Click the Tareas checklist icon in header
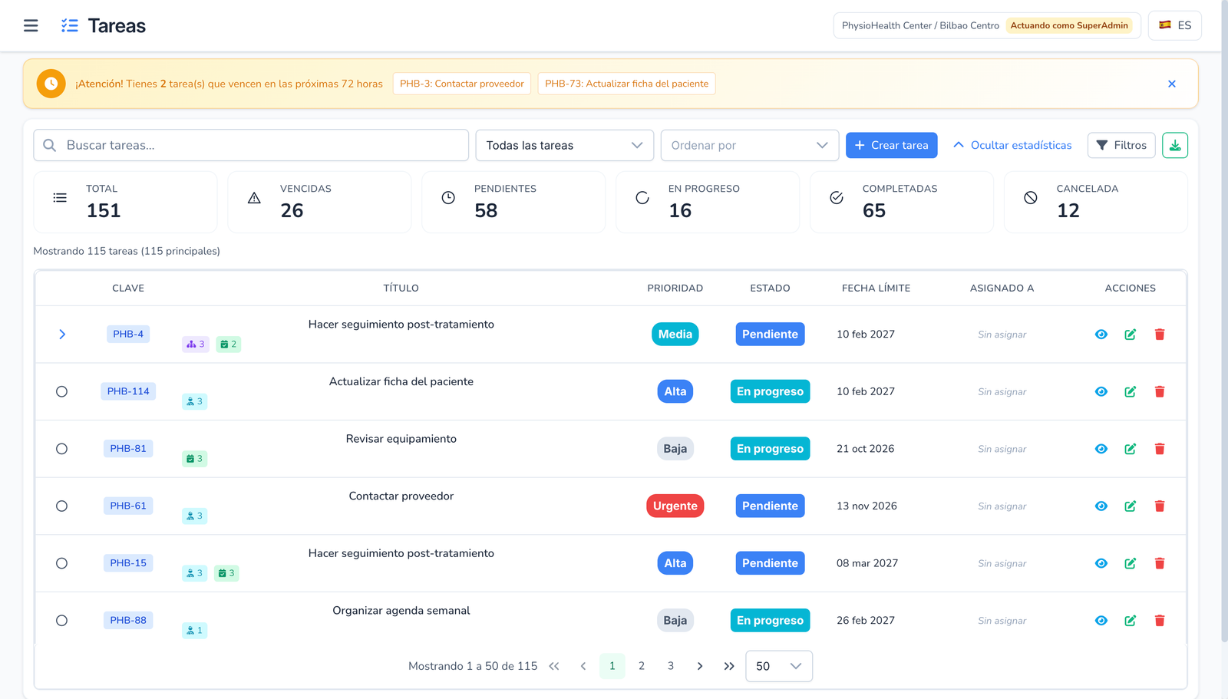 tap(70, 25)
